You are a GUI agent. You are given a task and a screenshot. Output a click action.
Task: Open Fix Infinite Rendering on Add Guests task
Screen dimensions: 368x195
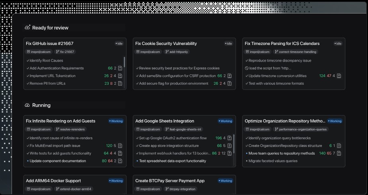(61, 121)
